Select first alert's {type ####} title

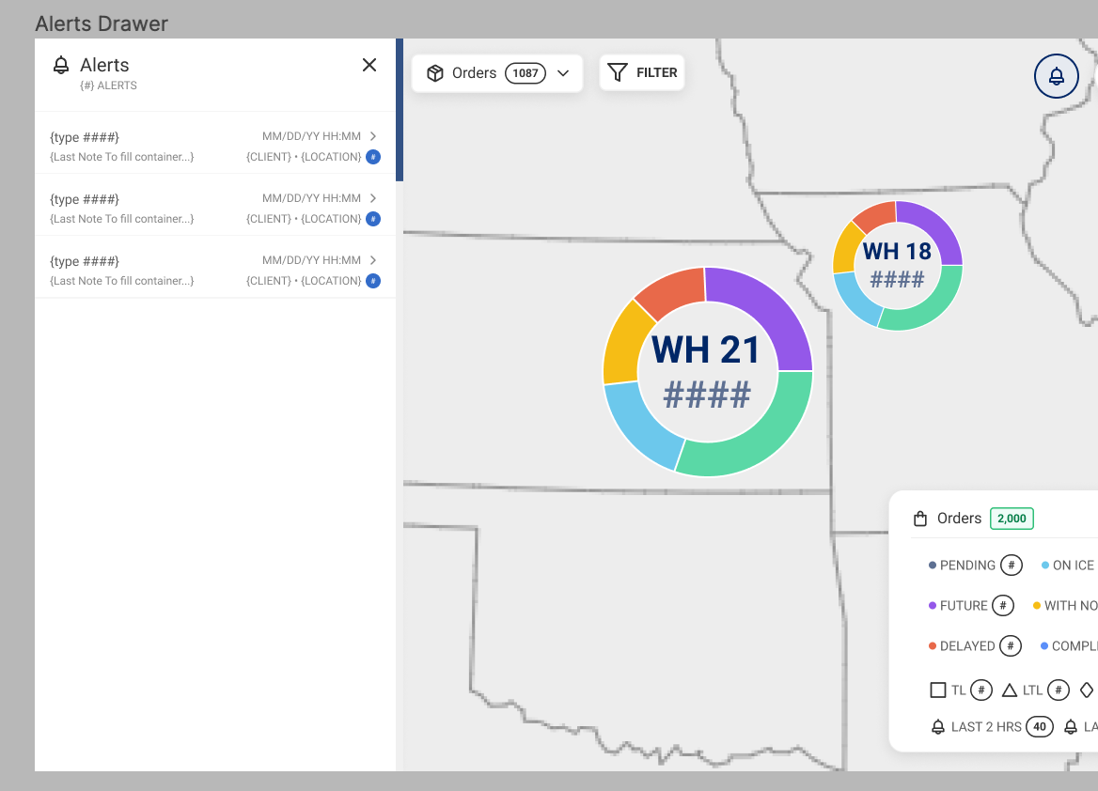coord(84,137)
